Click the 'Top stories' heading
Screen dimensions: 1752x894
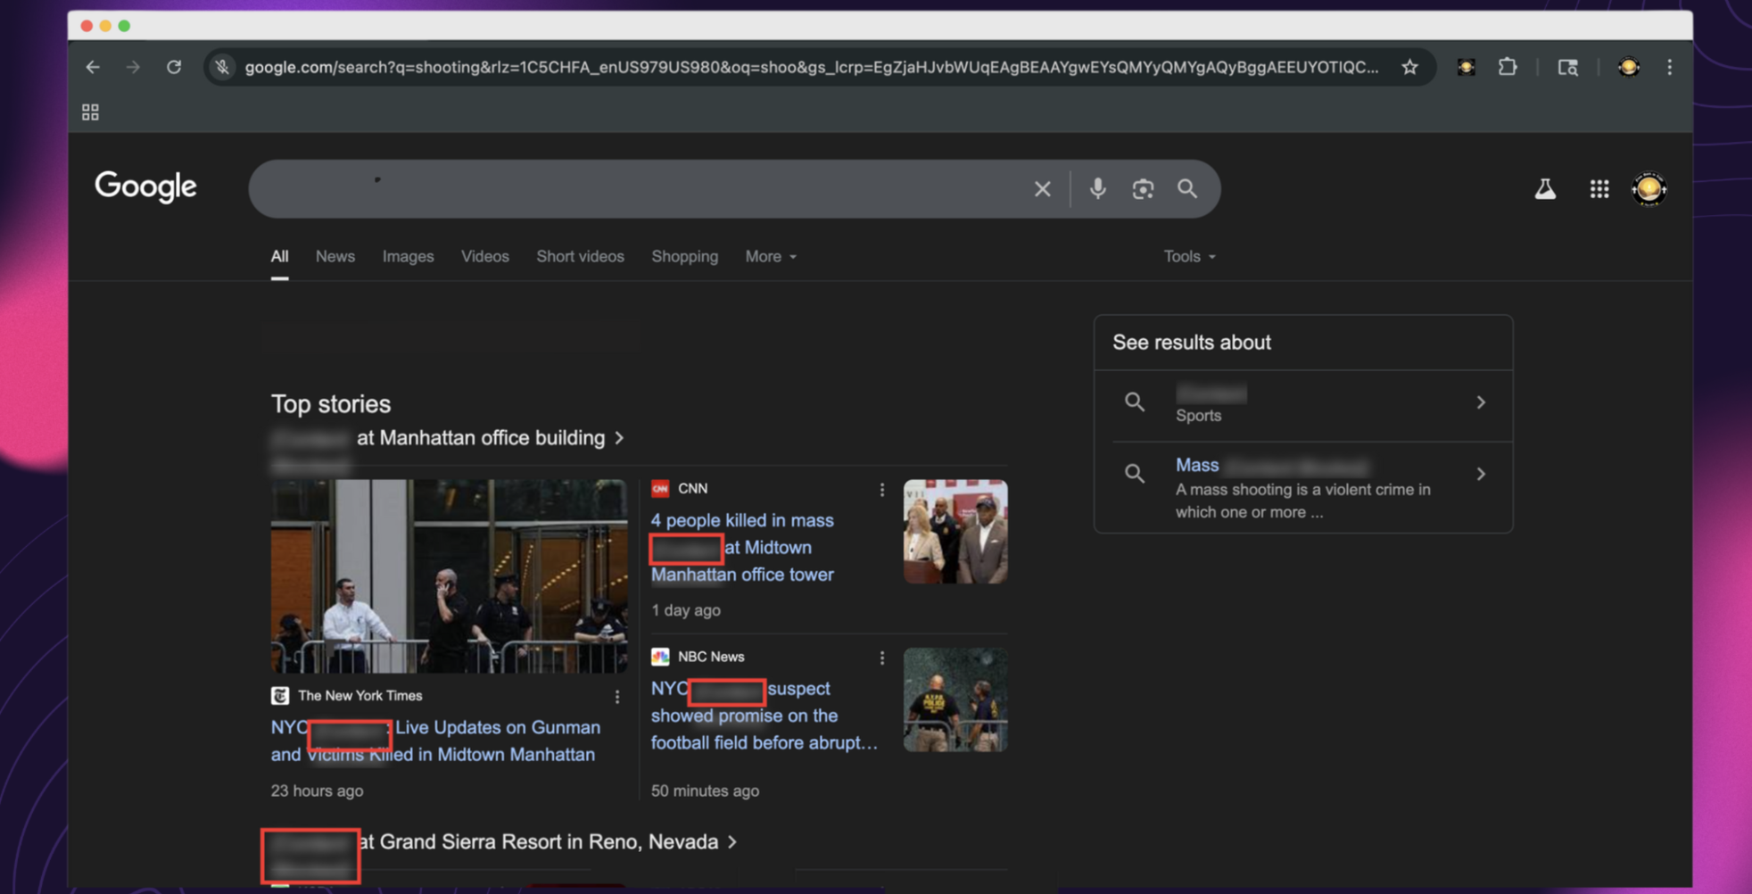coord(331,404)
